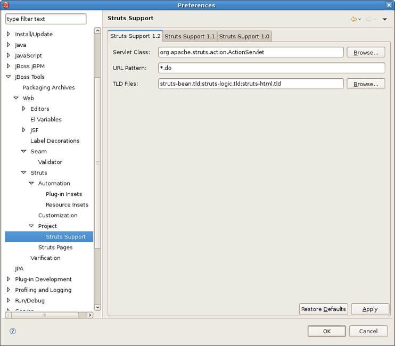This screenshot has height=346, width=395.
Task: Click Browse button for TLD Files
Action: pos(366,84)
